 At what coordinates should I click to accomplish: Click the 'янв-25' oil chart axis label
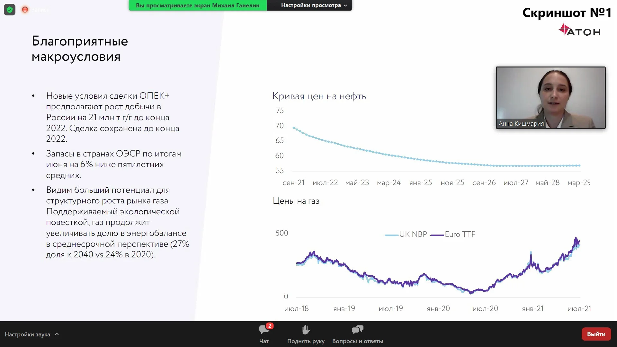(x=420, y=183)
